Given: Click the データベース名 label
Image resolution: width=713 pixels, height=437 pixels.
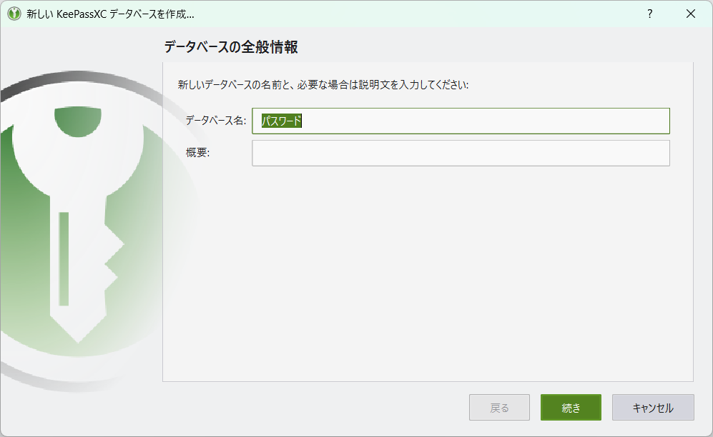Looking at the screenshot, I should pos(215,120).
